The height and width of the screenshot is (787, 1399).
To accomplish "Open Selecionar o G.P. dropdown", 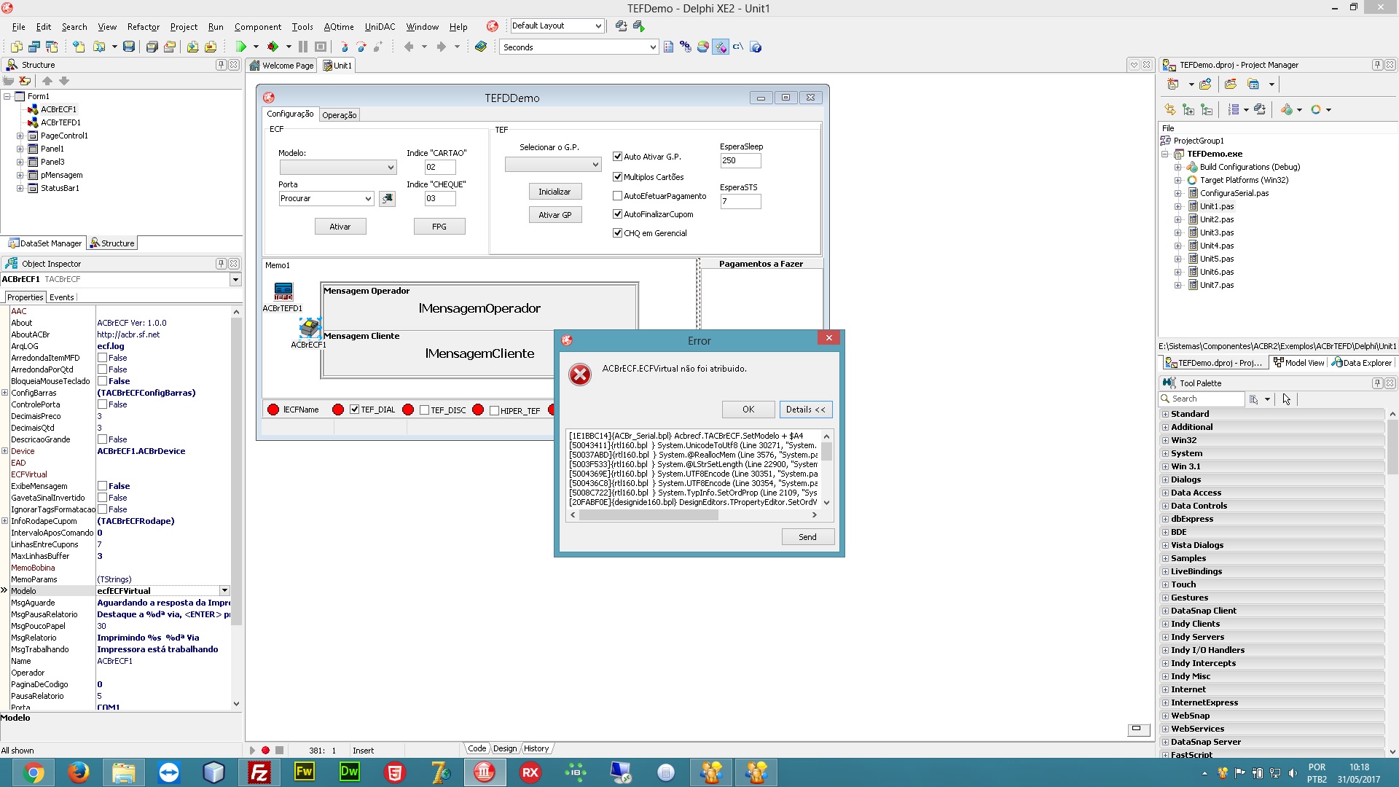I will [x=553, y=165].
